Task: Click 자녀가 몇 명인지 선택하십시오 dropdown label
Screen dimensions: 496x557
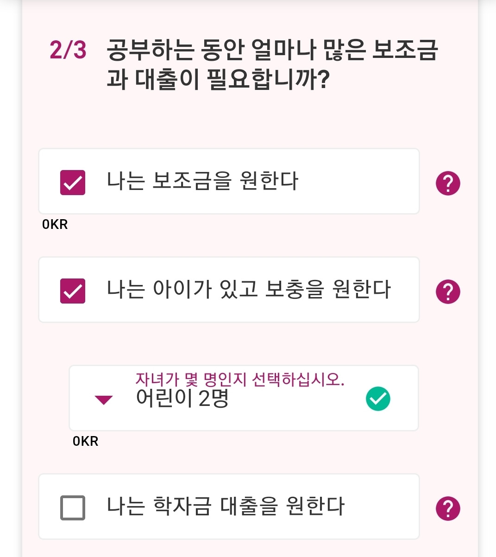Action: pos(240,380)
